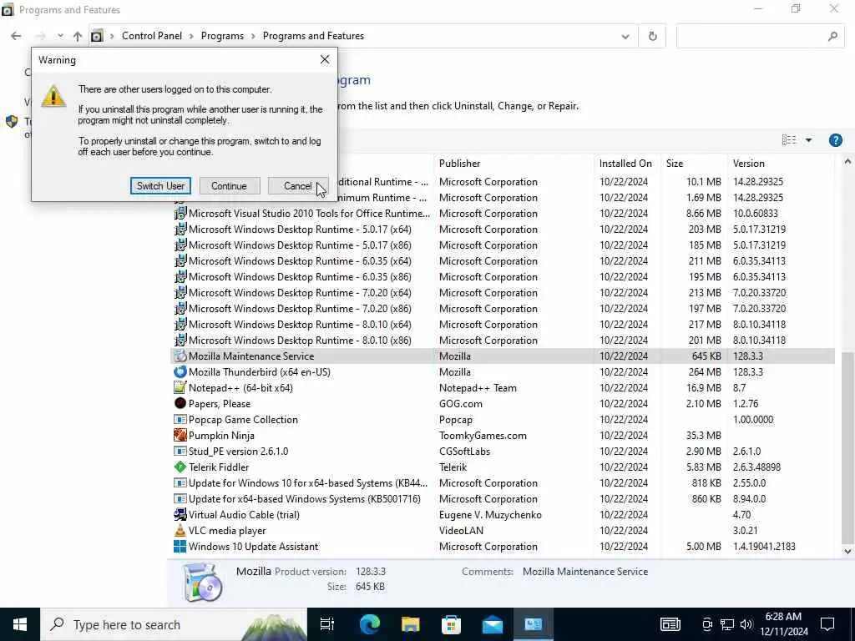This screenshot has height=641, width=855.
Task: Click the search magnifier icon
Action: click(x=832, y=37)
